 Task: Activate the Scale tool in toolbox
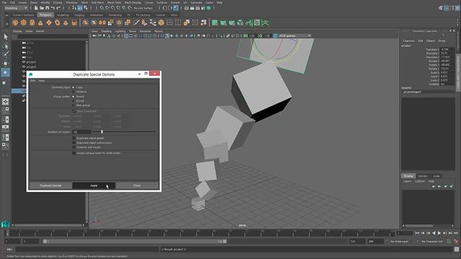click(x=4, y=83)
